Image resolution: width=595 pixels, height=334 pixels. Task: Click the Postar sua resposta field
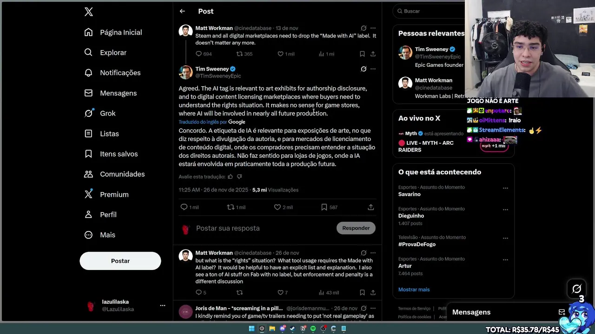pos(264,228)
